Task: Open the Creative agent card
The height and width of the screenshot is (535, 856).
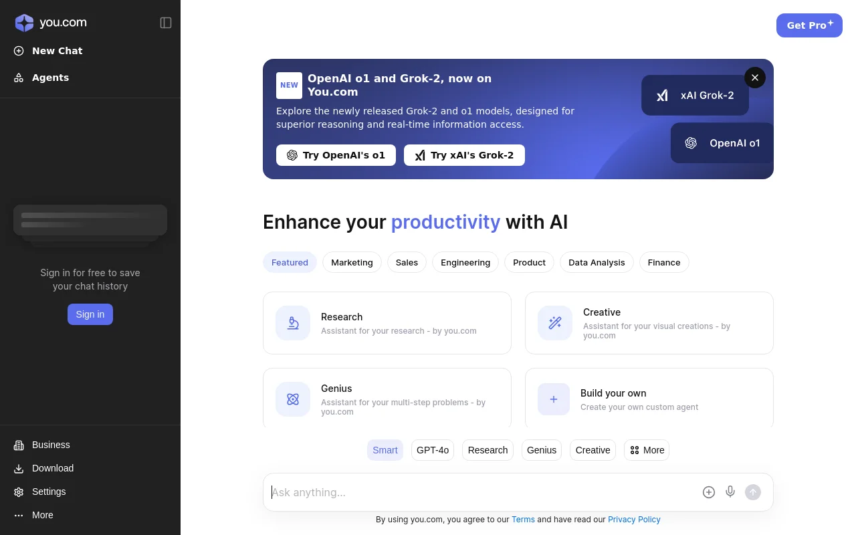Action: coord(649,323)
